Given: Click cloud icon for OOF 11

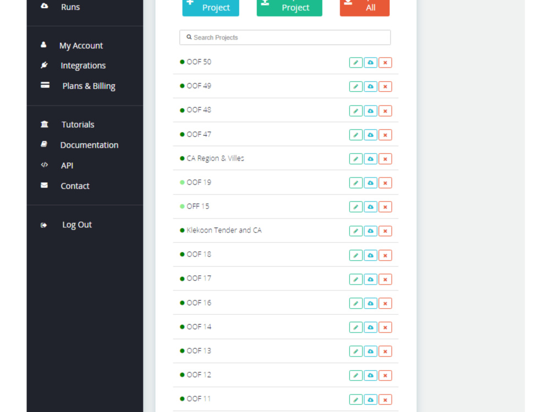Looking at the screenshot, I should (x=370, y=400).
